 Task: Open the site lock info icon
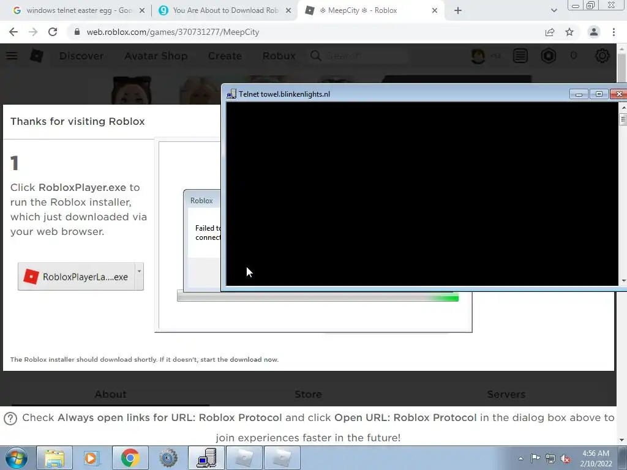[77, 32]
